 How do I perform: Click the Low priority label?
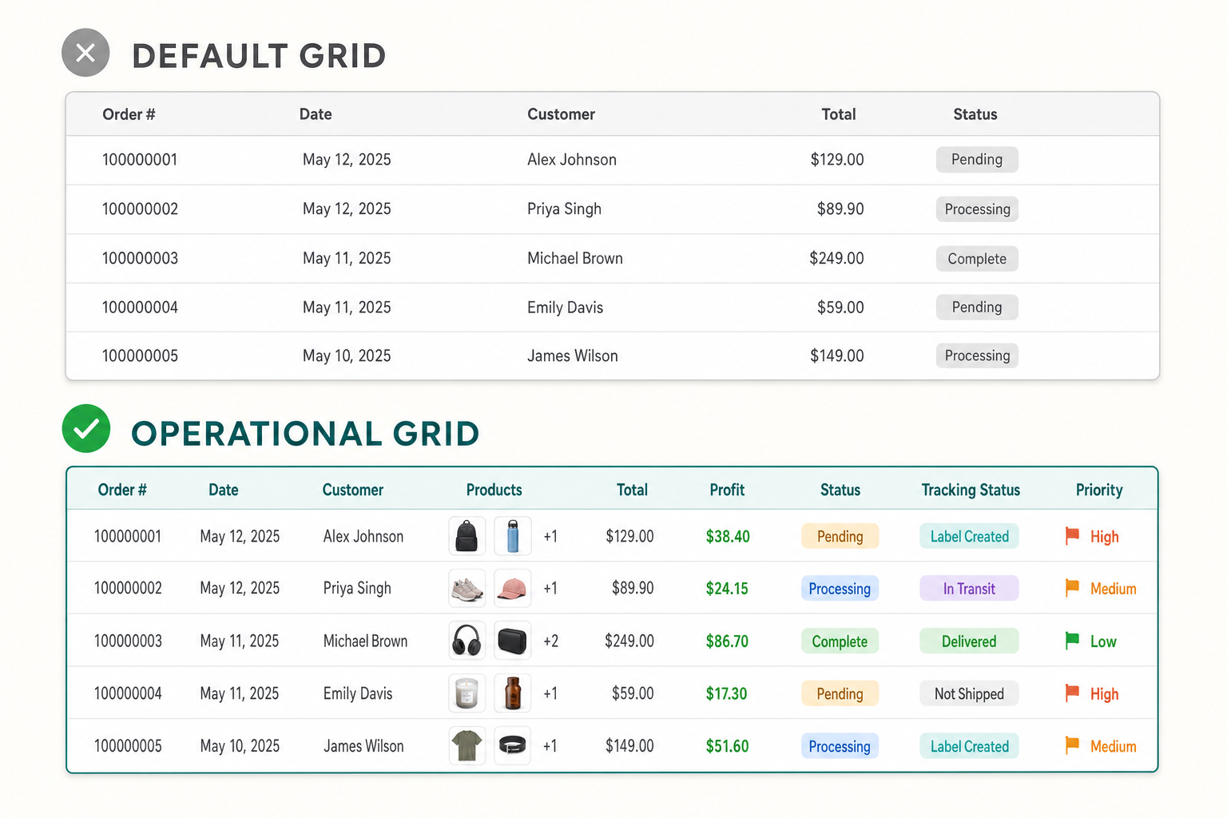tap(1103, 641)
